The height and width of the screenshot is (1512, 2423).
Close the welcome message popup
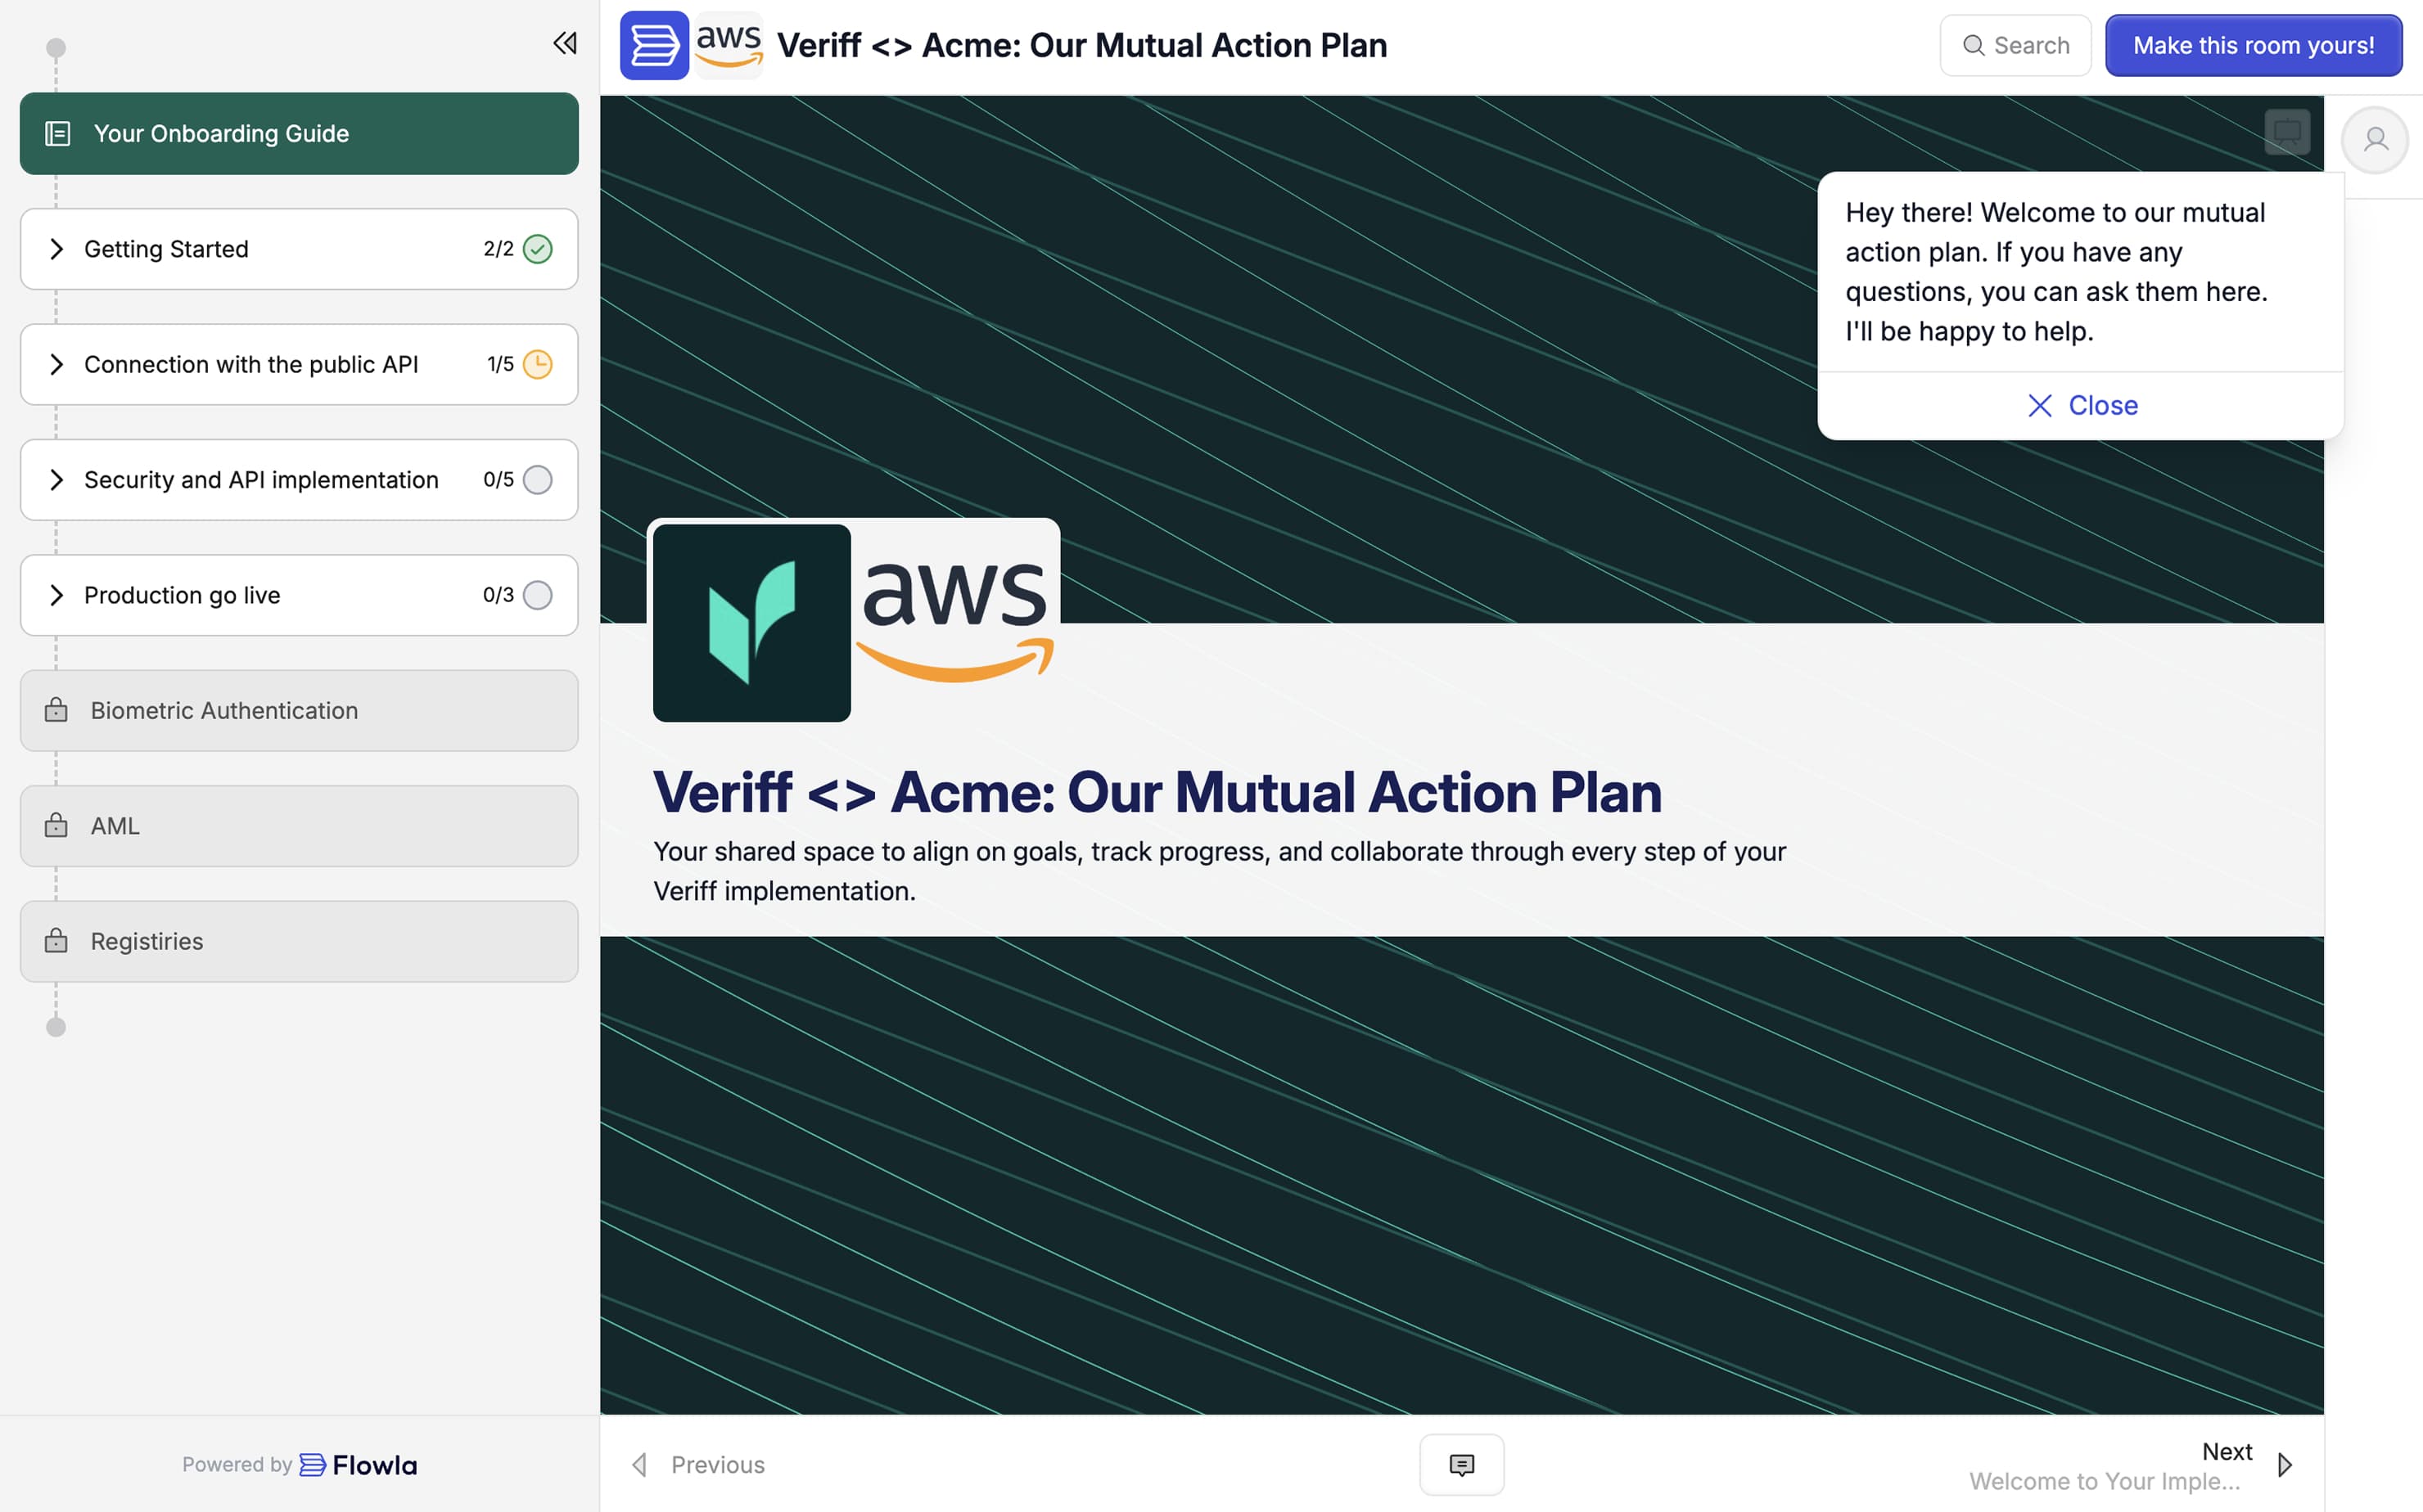click(x=2082, y=405)
